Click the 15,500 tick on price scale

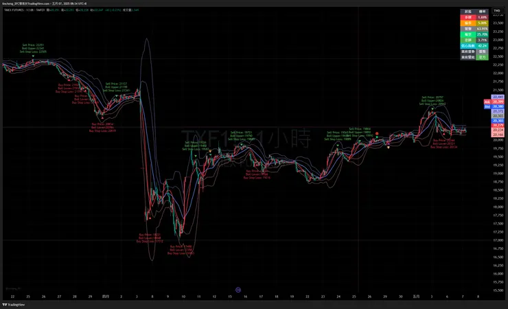498,290
